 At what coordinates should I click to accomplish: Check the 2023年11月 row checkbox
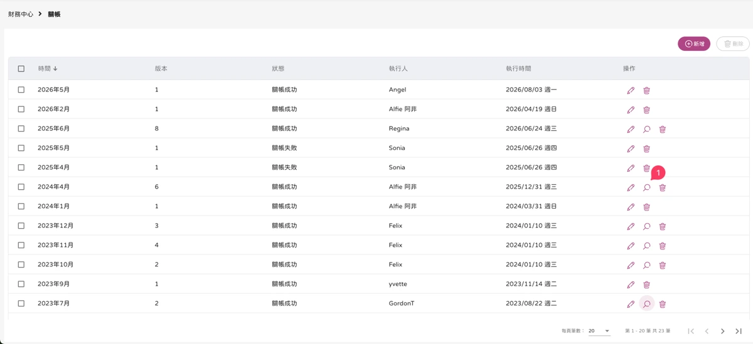pos(21,245)
